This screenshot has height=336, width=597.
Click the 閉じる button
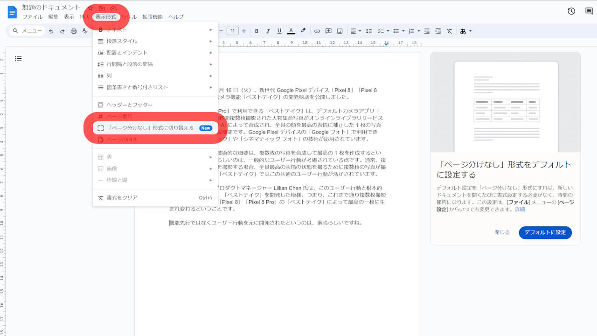[x=502, y=232]
